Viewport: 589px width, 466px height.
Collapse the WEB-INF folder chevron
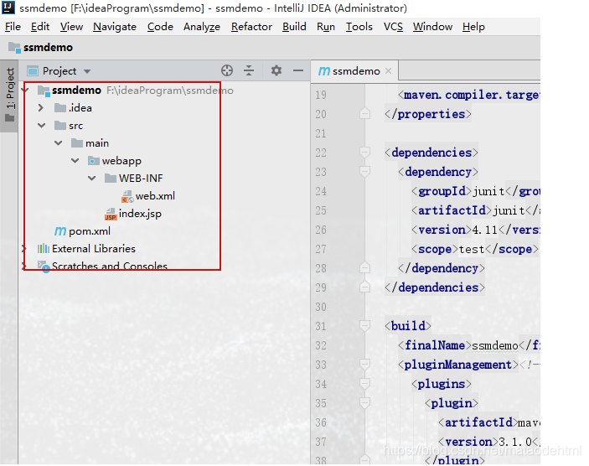click(91, 179)
